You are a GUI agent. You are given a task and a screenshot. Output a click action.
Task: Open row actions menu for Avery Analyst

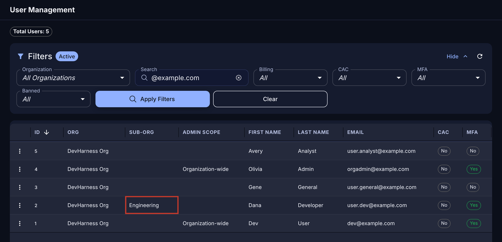[x=20, y=151]
